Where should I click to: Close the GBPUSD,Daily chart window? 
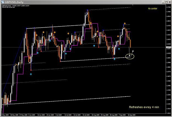tap(170, 2)
